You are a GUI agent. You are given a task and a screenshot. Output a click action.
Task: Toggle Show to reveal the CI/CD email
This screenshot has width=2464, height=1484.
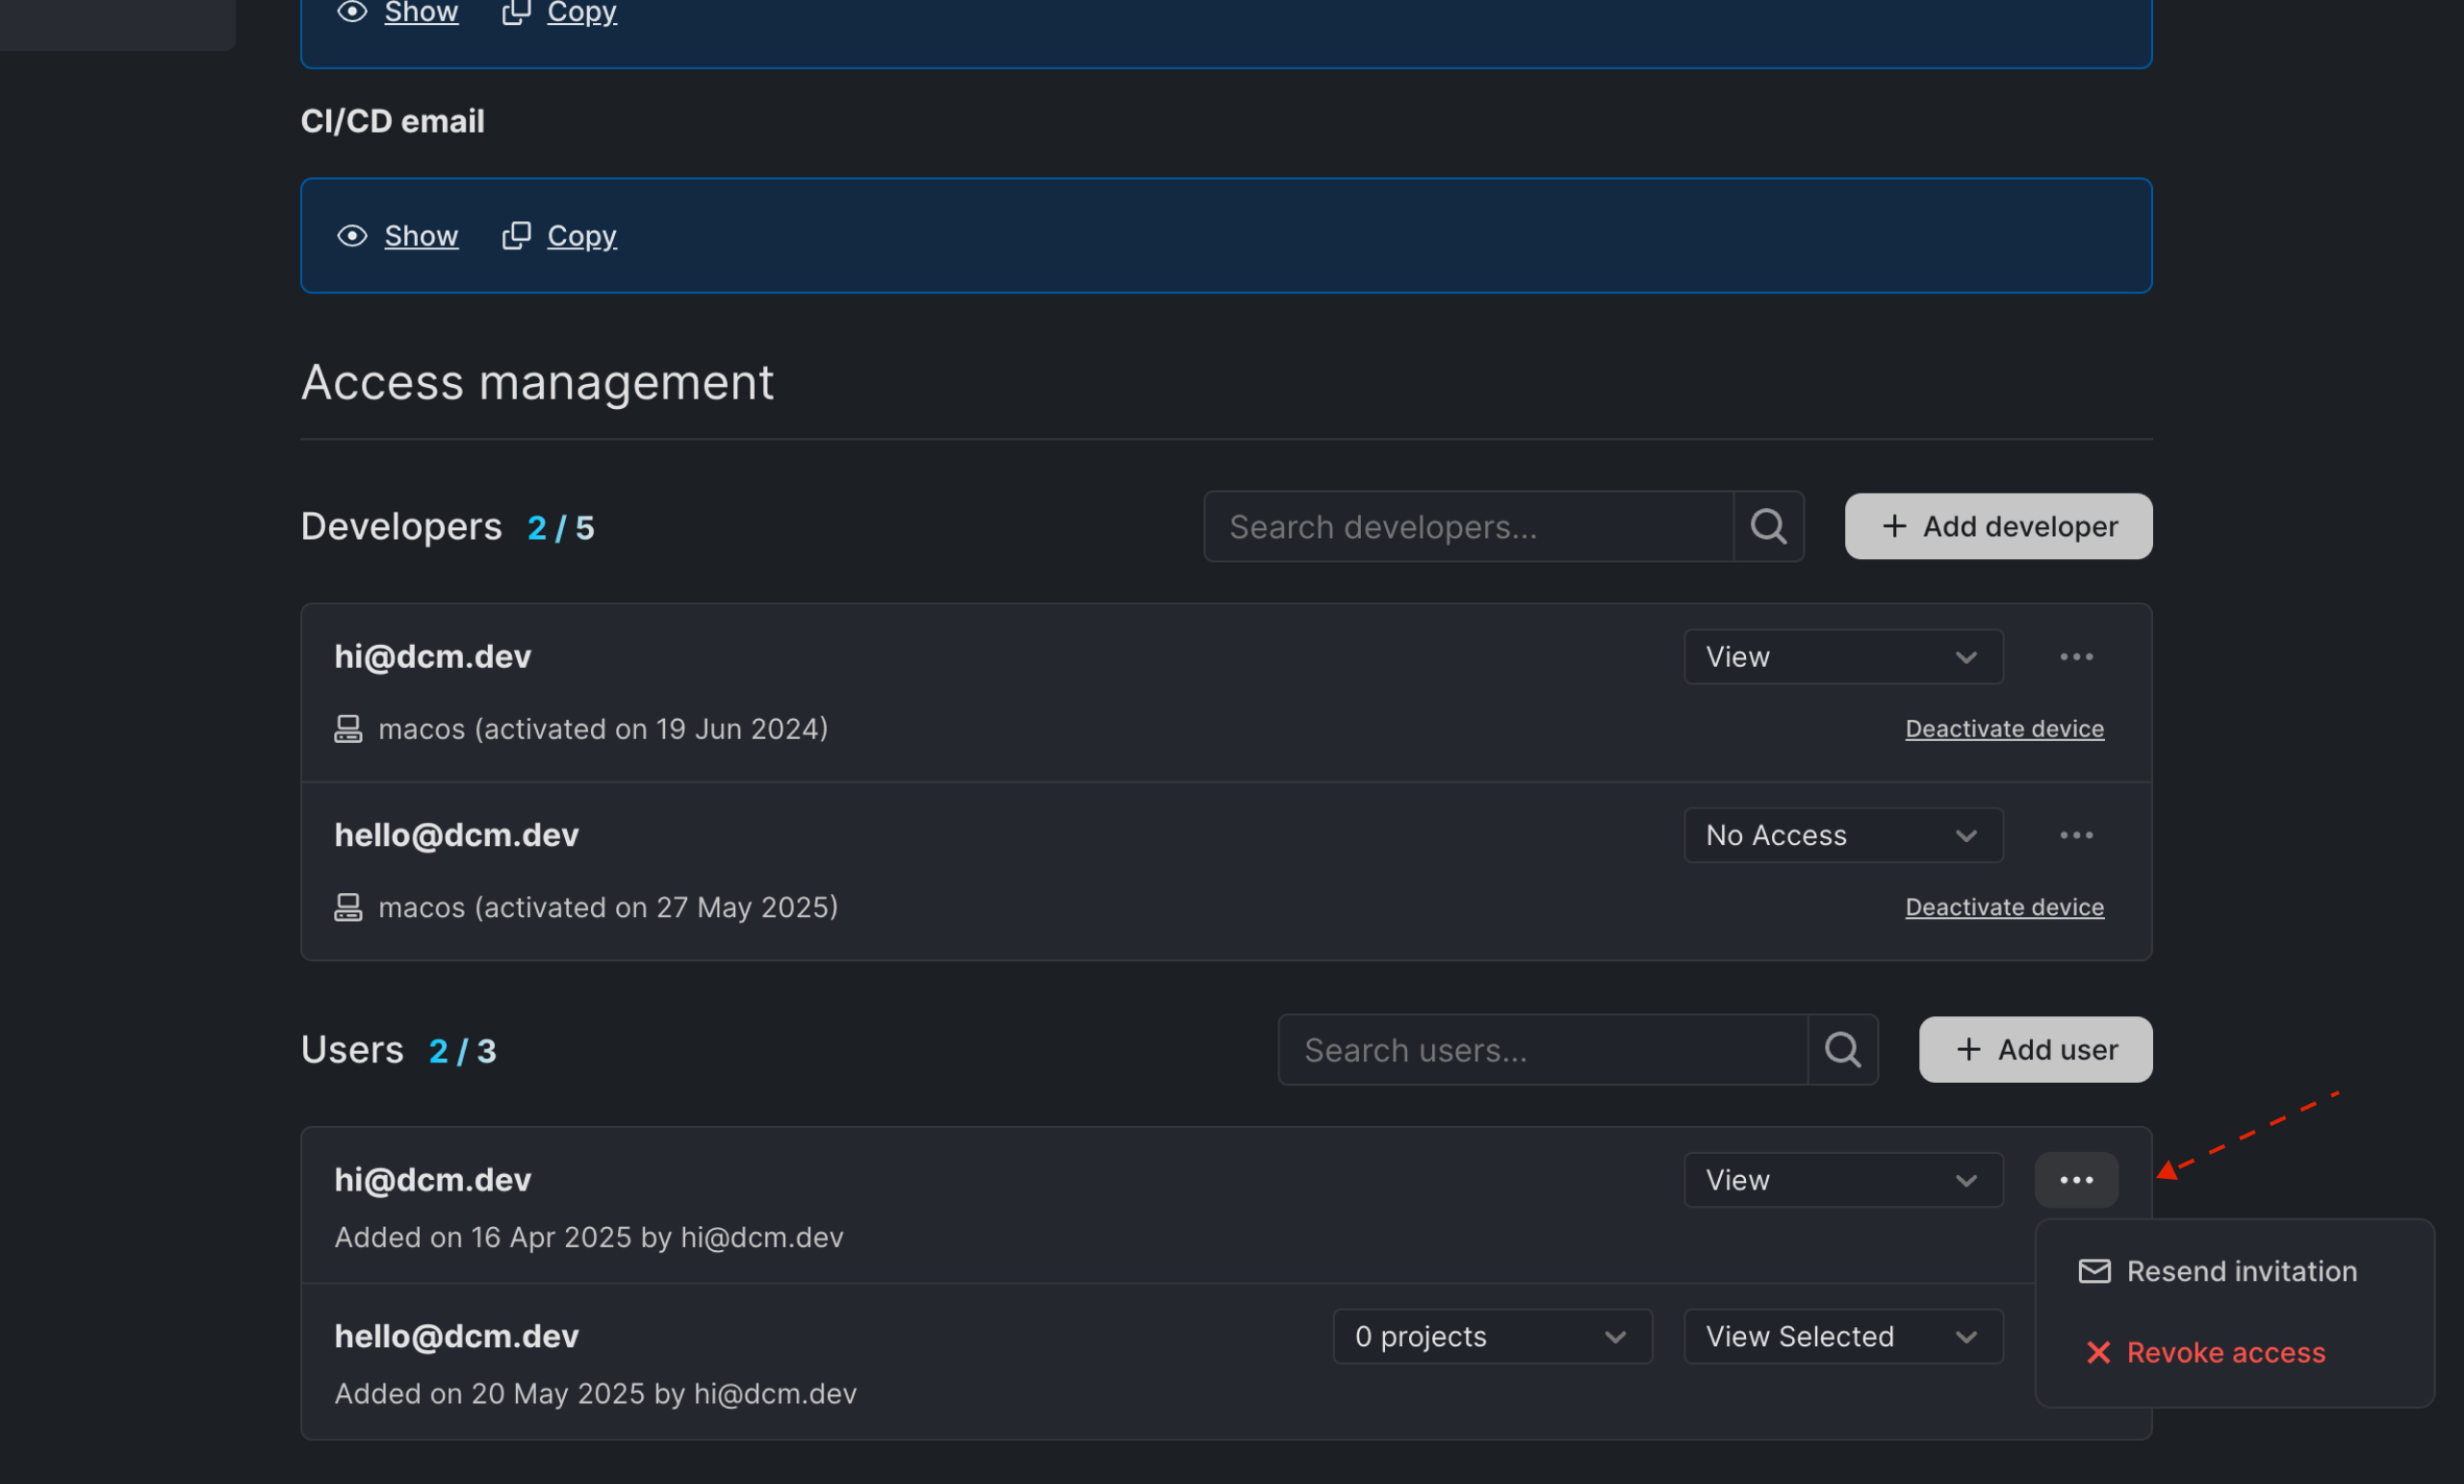coord(421,236)
